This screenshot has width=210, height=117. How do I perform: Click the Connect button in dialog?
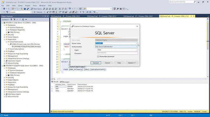tap(96, 63)
